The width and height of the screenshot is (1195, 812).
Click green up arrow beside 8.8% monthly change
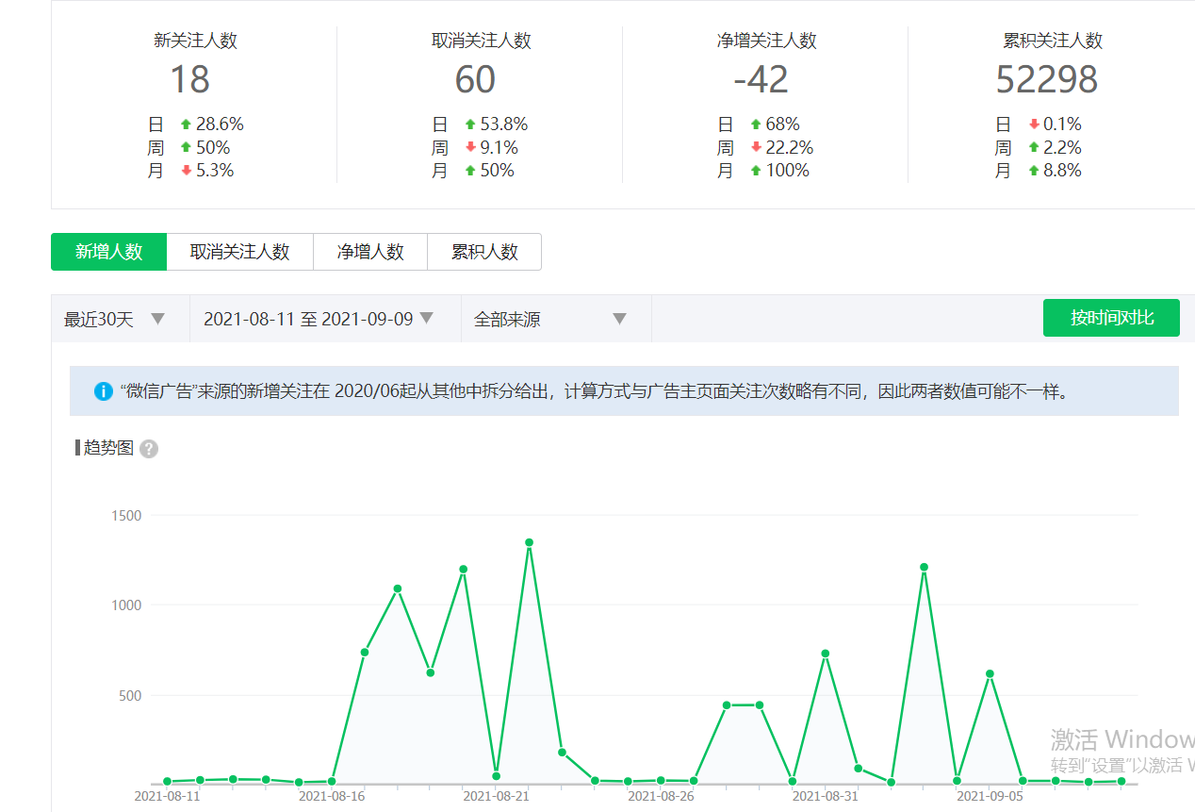coord(1034,171)
